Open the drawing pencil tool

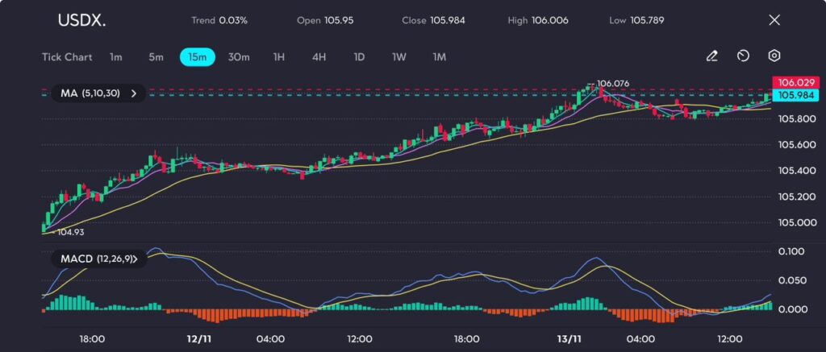click(711, 56)
